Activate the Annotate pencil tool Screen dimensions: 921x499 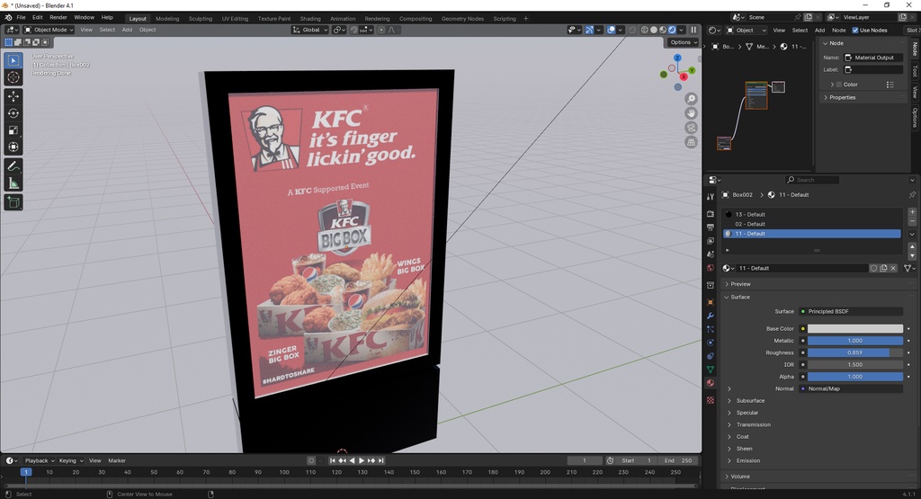[13, 166]
